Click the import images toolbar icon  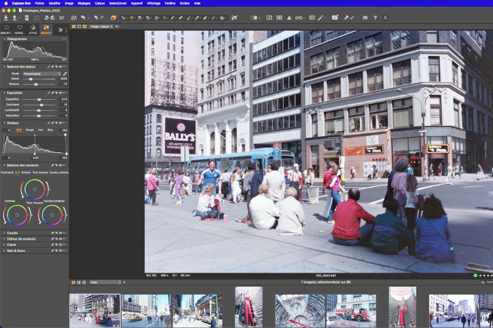6,18
